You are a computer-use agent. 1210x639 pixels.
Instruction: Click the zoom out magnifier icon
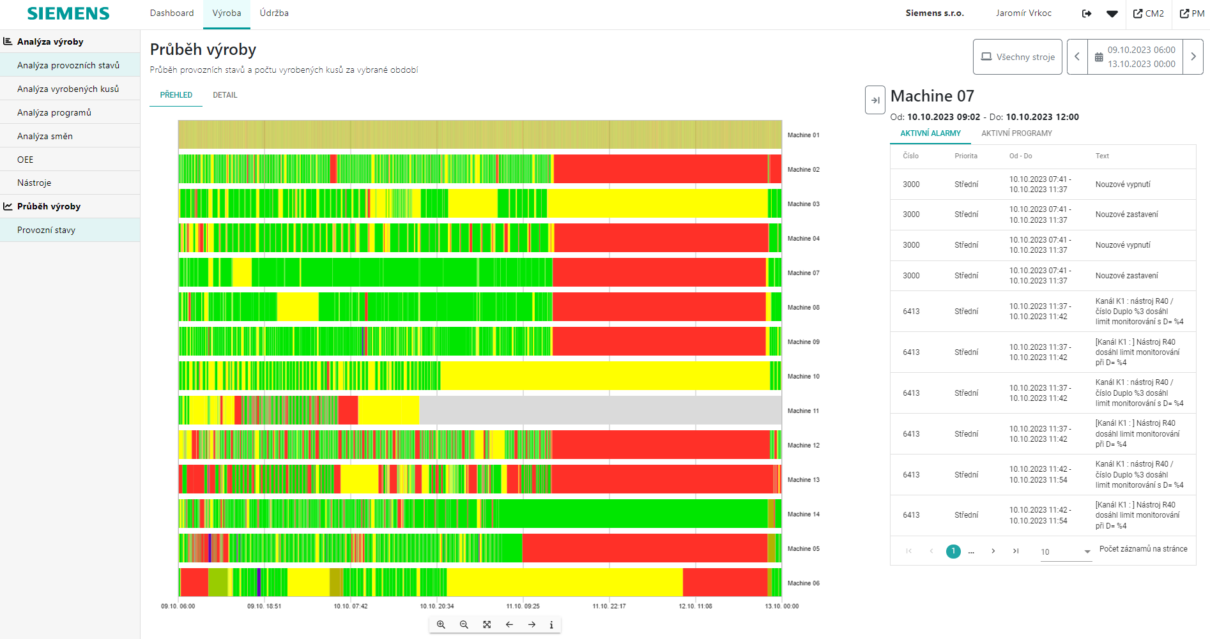pyautogui.click(x=464, y=624)
